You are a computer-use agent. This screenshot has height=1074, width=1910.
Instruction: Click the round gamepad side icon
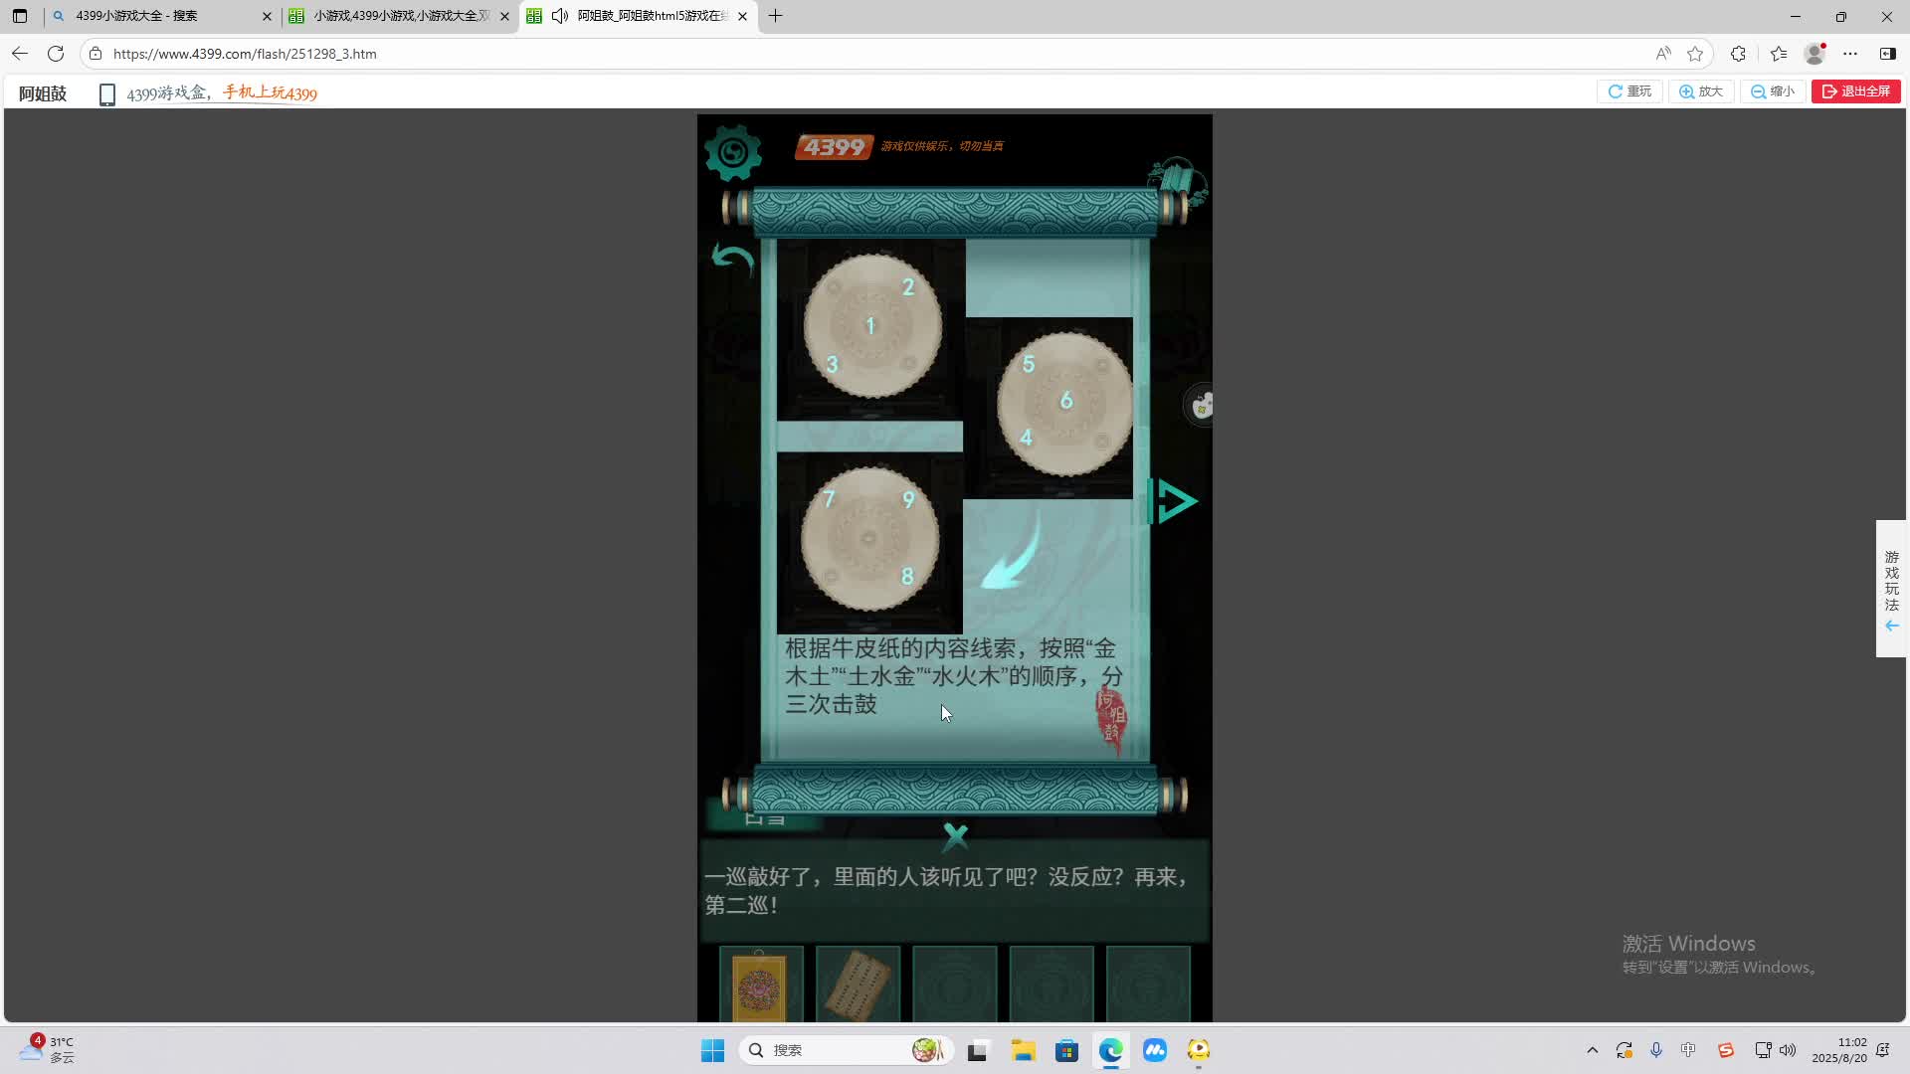[x=1202, y=406]
